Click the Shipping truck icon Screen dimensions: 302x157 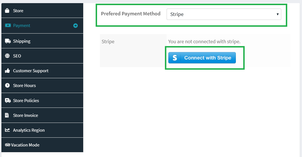[x=8, y=41]
